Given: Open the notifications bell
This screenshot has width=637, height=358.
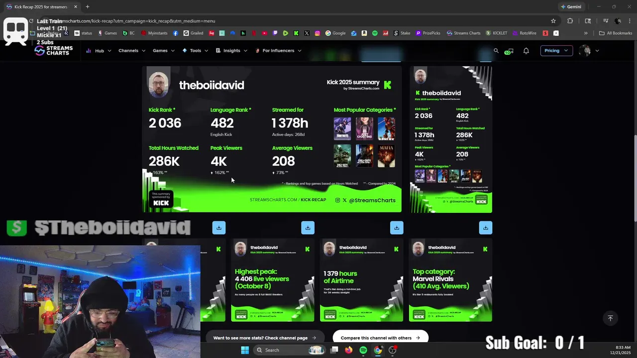Looking at the screenshot, I should [526, 51].
